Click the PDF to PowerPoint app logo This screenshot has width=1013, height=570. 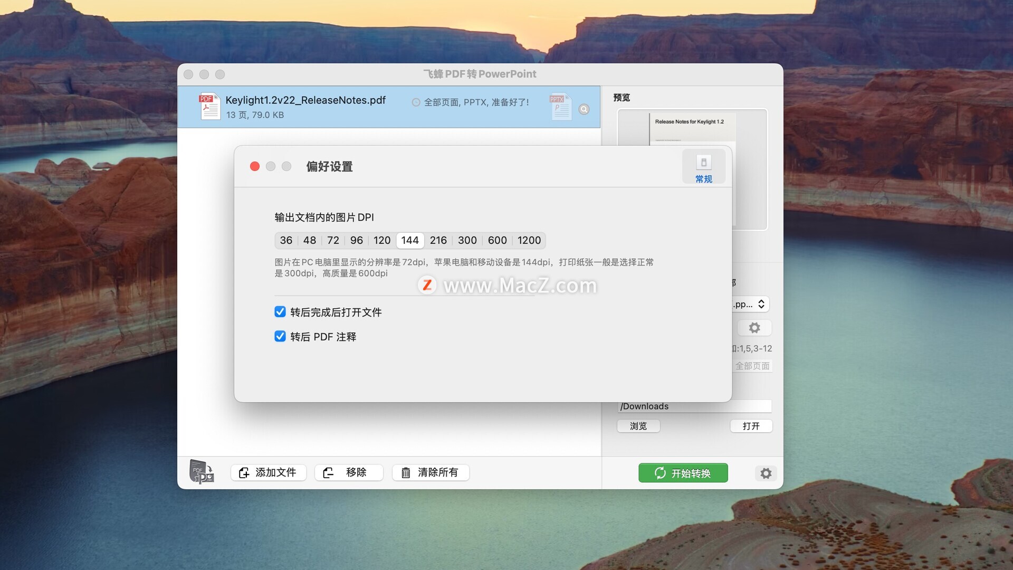click(x=202, y=472)
